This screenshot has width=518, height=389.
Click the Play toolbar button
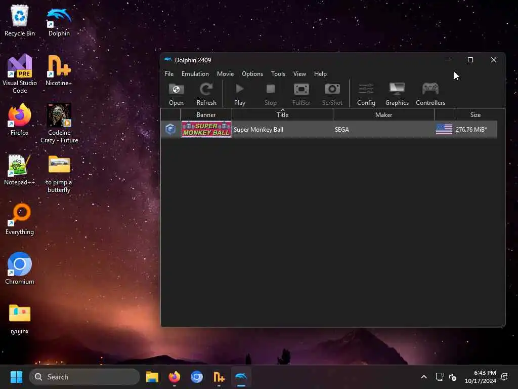(x=239, y=94)
